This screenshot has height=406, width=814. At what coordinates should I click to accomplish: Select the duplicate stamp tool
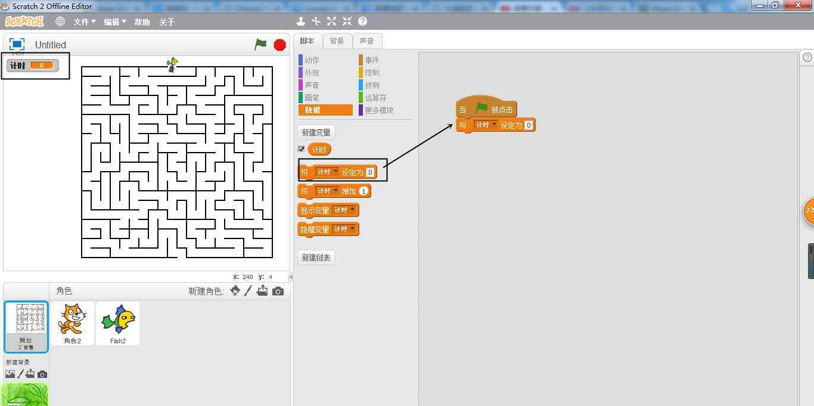(x=301, y=21)
